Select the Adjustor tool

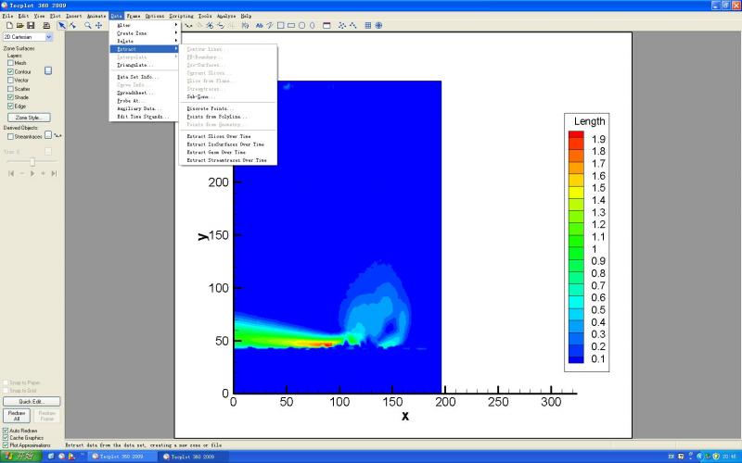pyautogui.click(x=72, y=26)
